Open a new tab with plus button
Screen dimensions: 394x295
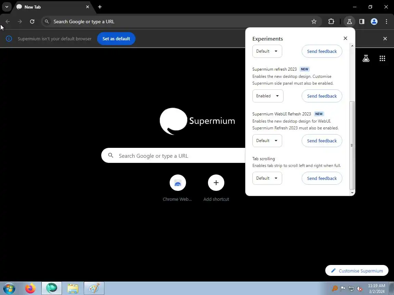[100, 7]
